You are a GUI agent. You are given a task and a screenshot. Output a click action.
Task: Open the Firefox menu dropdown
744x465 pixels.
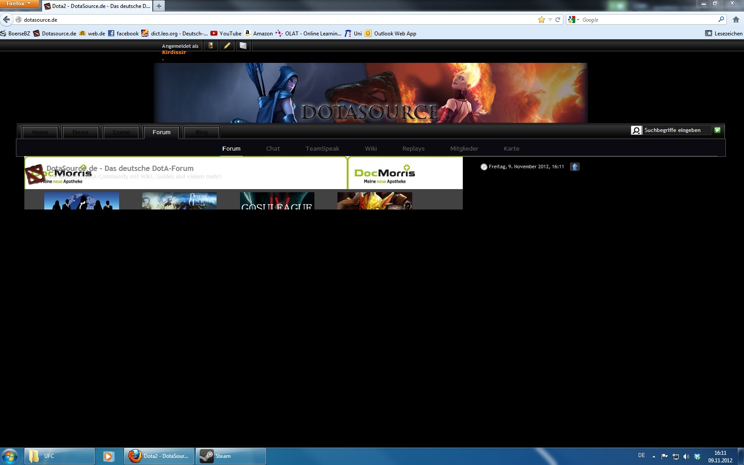coord(19,4)
